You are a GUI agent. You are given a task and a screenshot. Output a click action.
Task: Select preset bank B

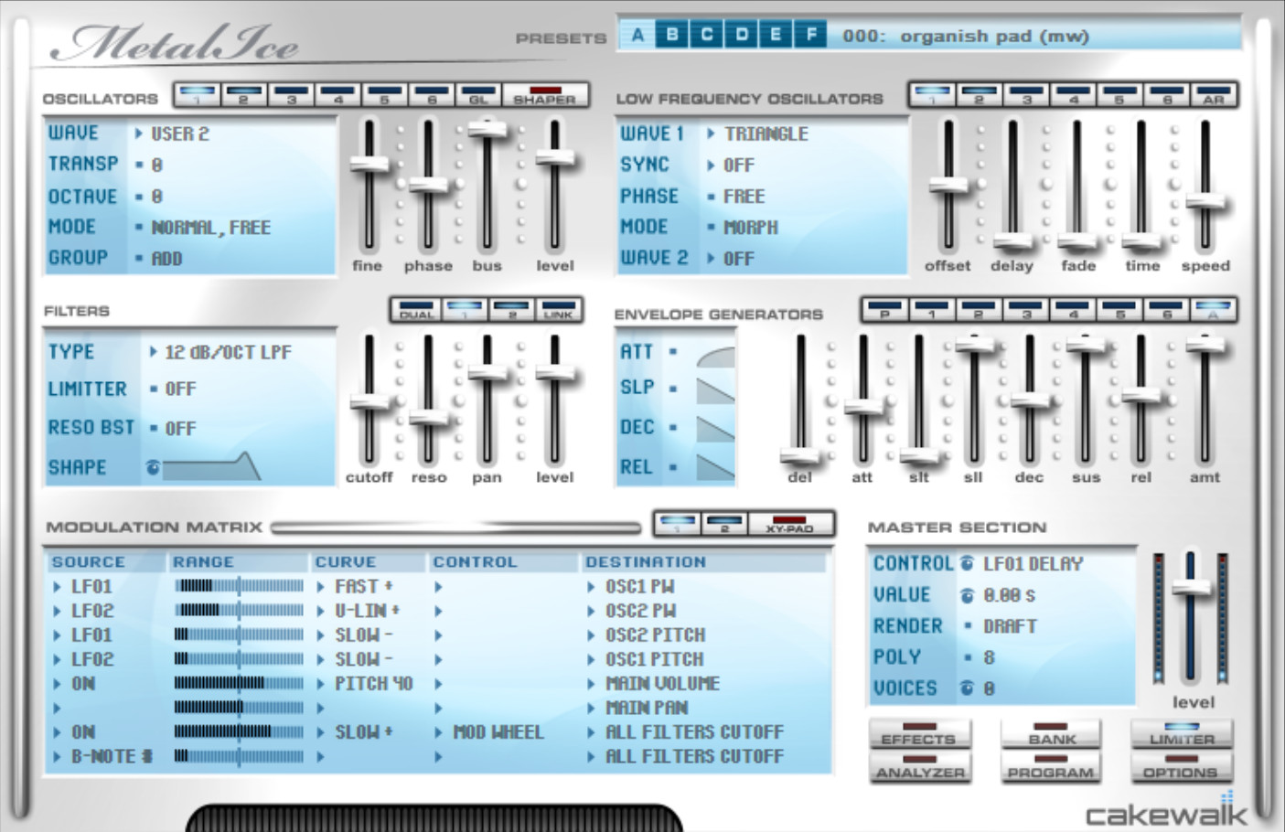pyautogui.click(x=672, y=36)
